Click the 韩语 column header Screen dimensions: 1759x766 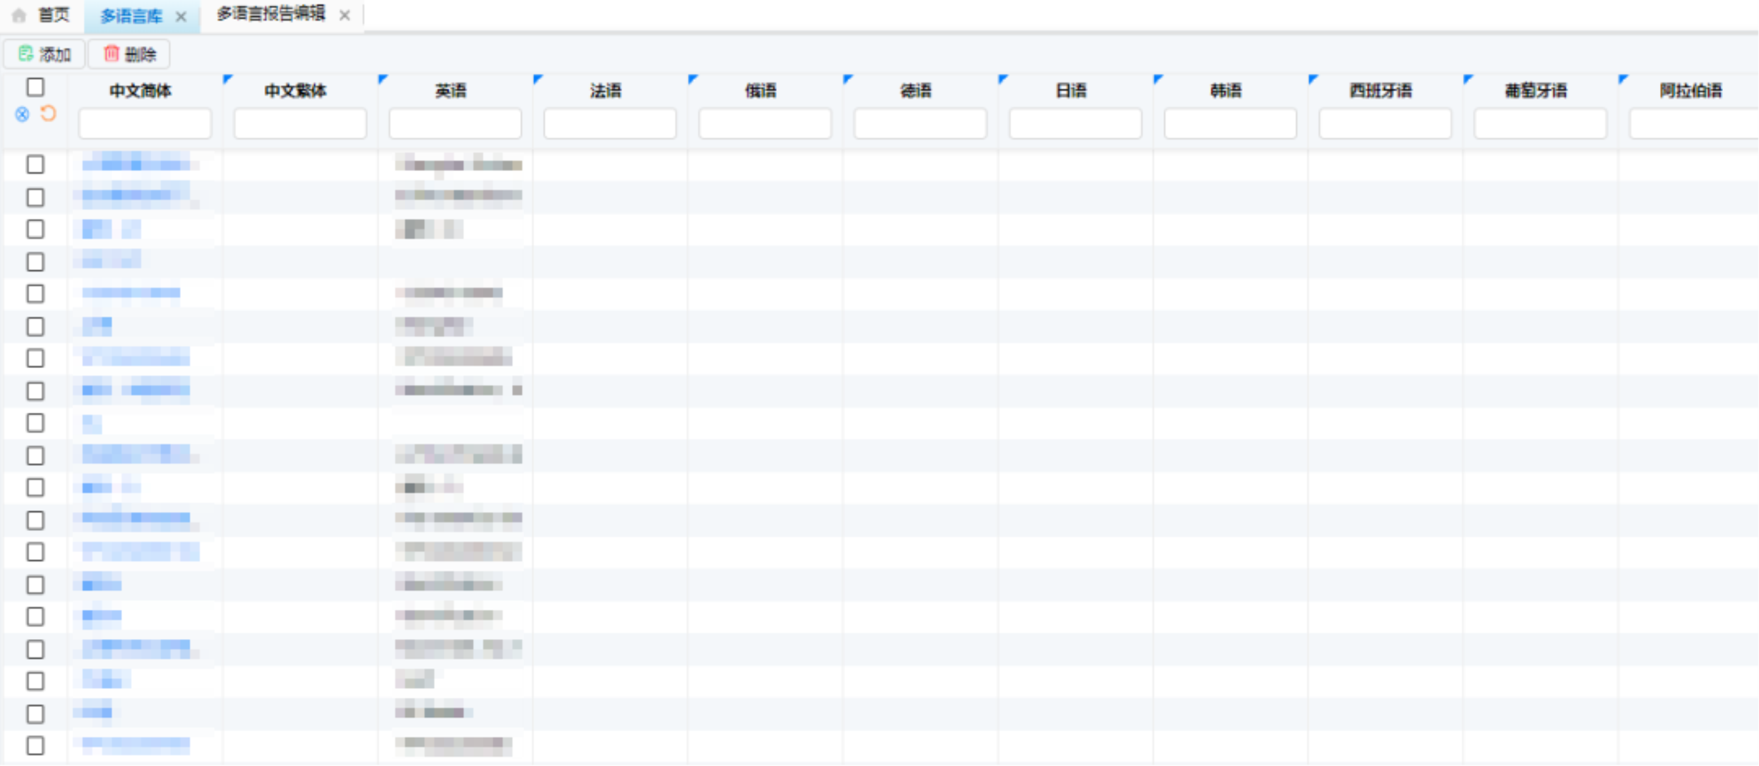1226,91
